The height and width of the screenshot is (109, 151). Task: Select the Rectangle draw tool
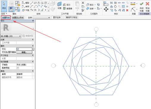coord(35,3)
